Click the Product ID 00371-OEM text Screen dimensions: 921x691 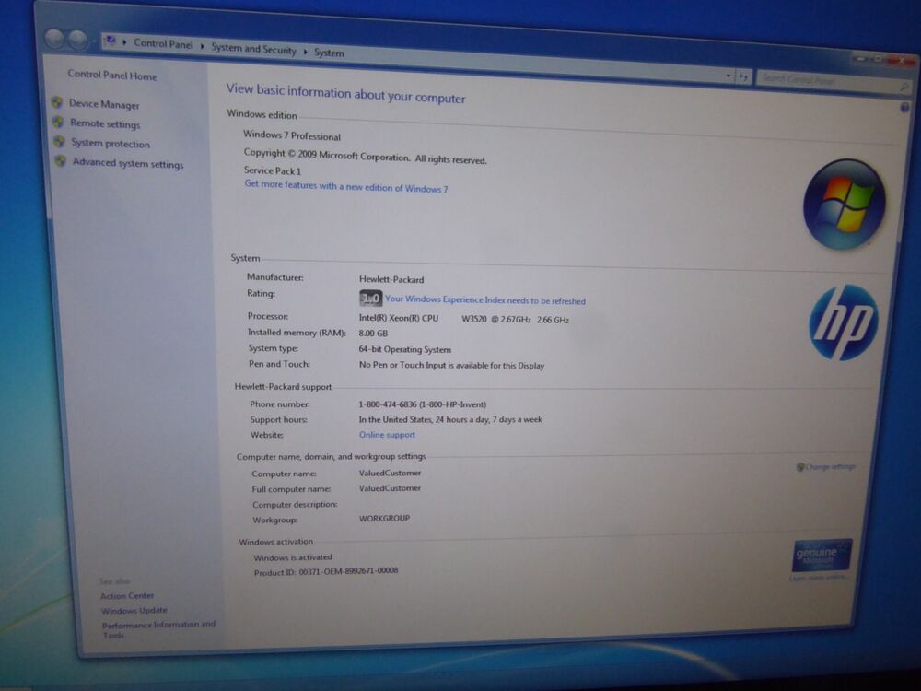326,571
